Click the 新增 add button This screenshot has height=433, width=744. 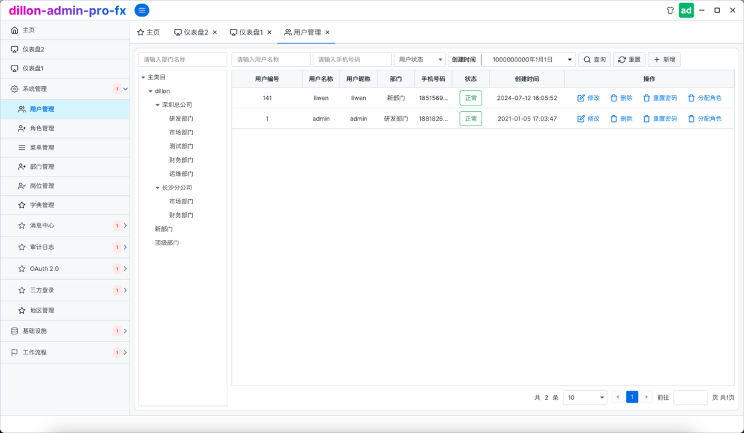click(x=664, y=60)
